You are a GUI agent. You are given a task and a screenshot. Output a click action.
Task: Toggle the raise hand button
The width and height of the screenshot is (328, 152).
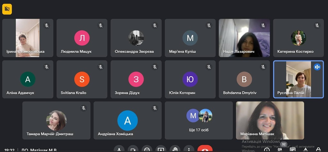pyautogui.click(x=175, y=149)
